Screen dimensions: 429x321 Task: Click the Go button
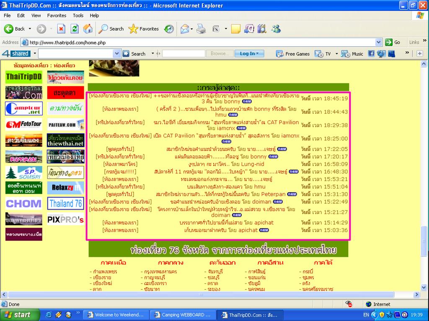pyautogui.click(x=393, y=42)
